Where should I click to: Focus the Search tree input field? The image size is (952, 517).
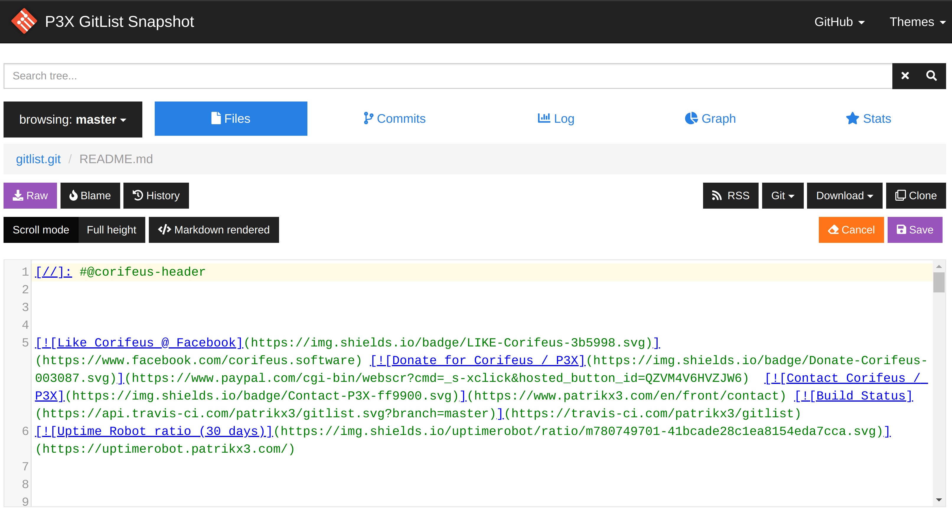[448, 76]
